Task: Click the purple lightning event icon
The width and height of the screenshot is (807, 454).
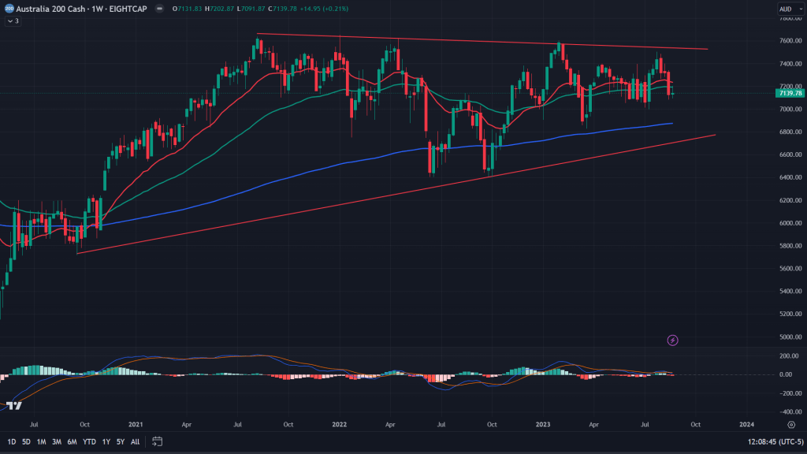Action: coord(672,340)
